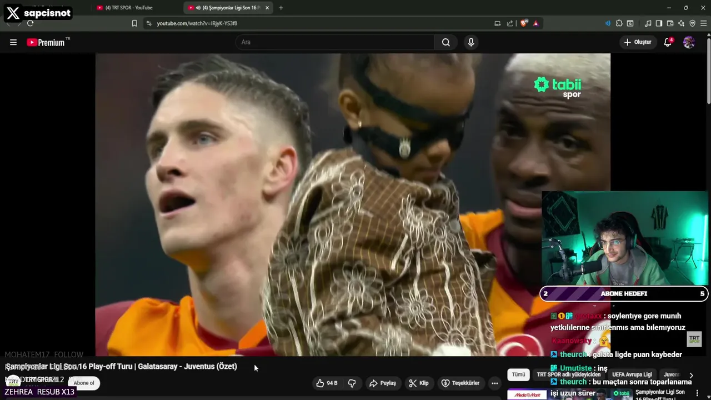Open the VPN shield icon

click(x=692, y=23)
